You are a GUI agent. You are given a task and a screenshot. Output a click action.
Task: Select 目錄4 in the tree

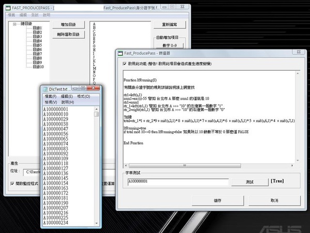tap(37, 41)
